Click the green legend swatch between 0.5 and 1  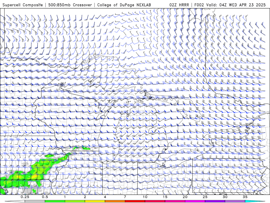coord(55,201)
